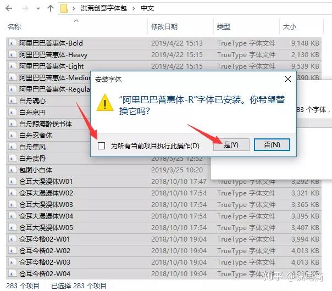Click font icon of 阿里巴巴普惠体-Light
This screenshot has height=291, width=332.
point(12,66)
